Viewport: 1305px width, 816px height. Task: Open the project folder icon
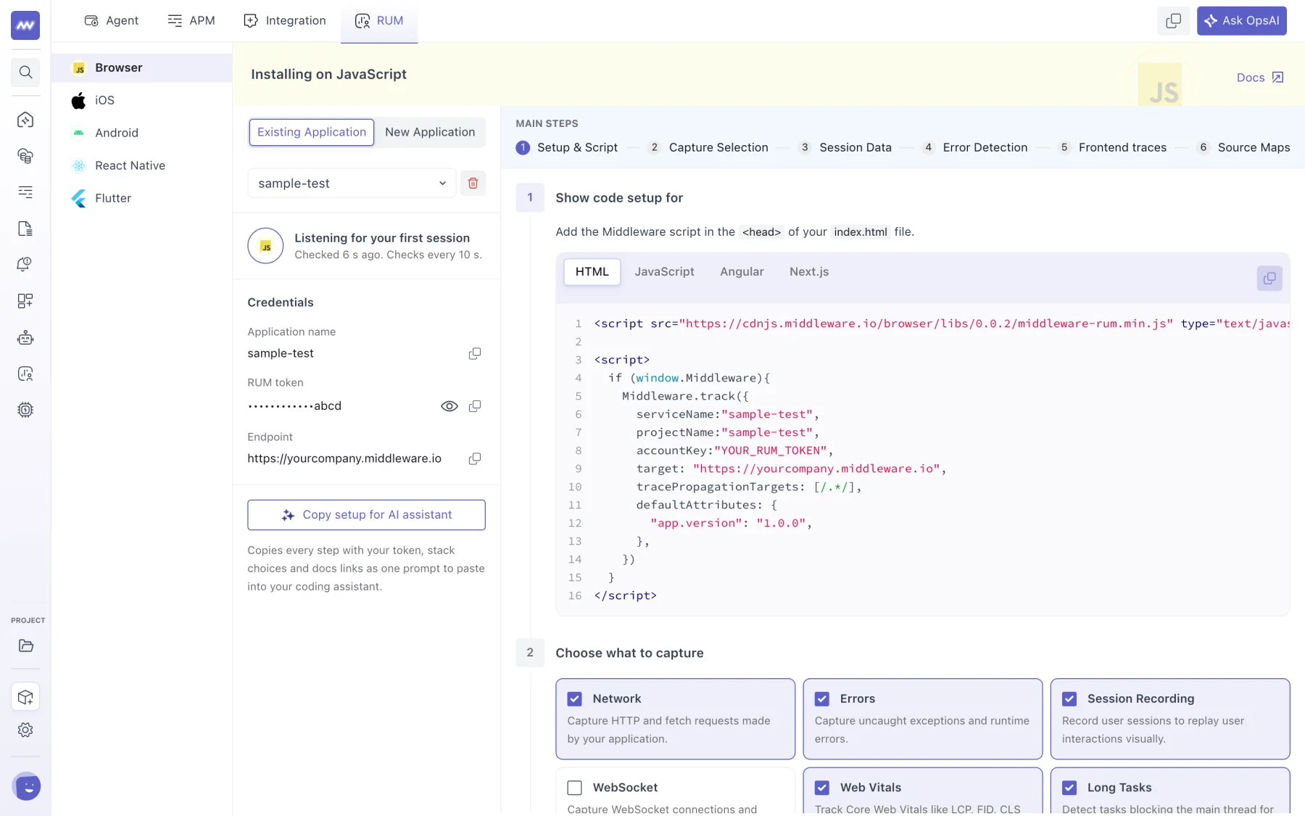(25, 646)
